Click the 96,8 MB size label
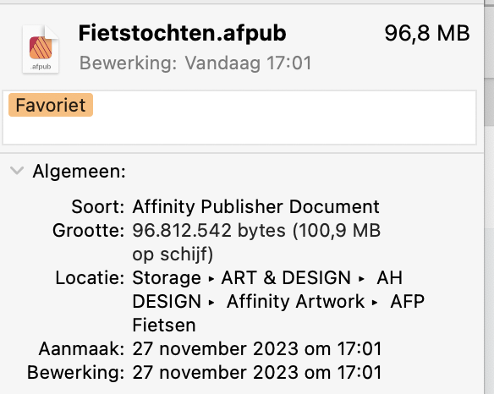494x394 pixels. (x=427, y=33)
